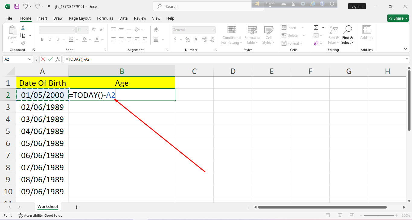
Task: Click the Save icon in title bar
Action: [17, 6]
